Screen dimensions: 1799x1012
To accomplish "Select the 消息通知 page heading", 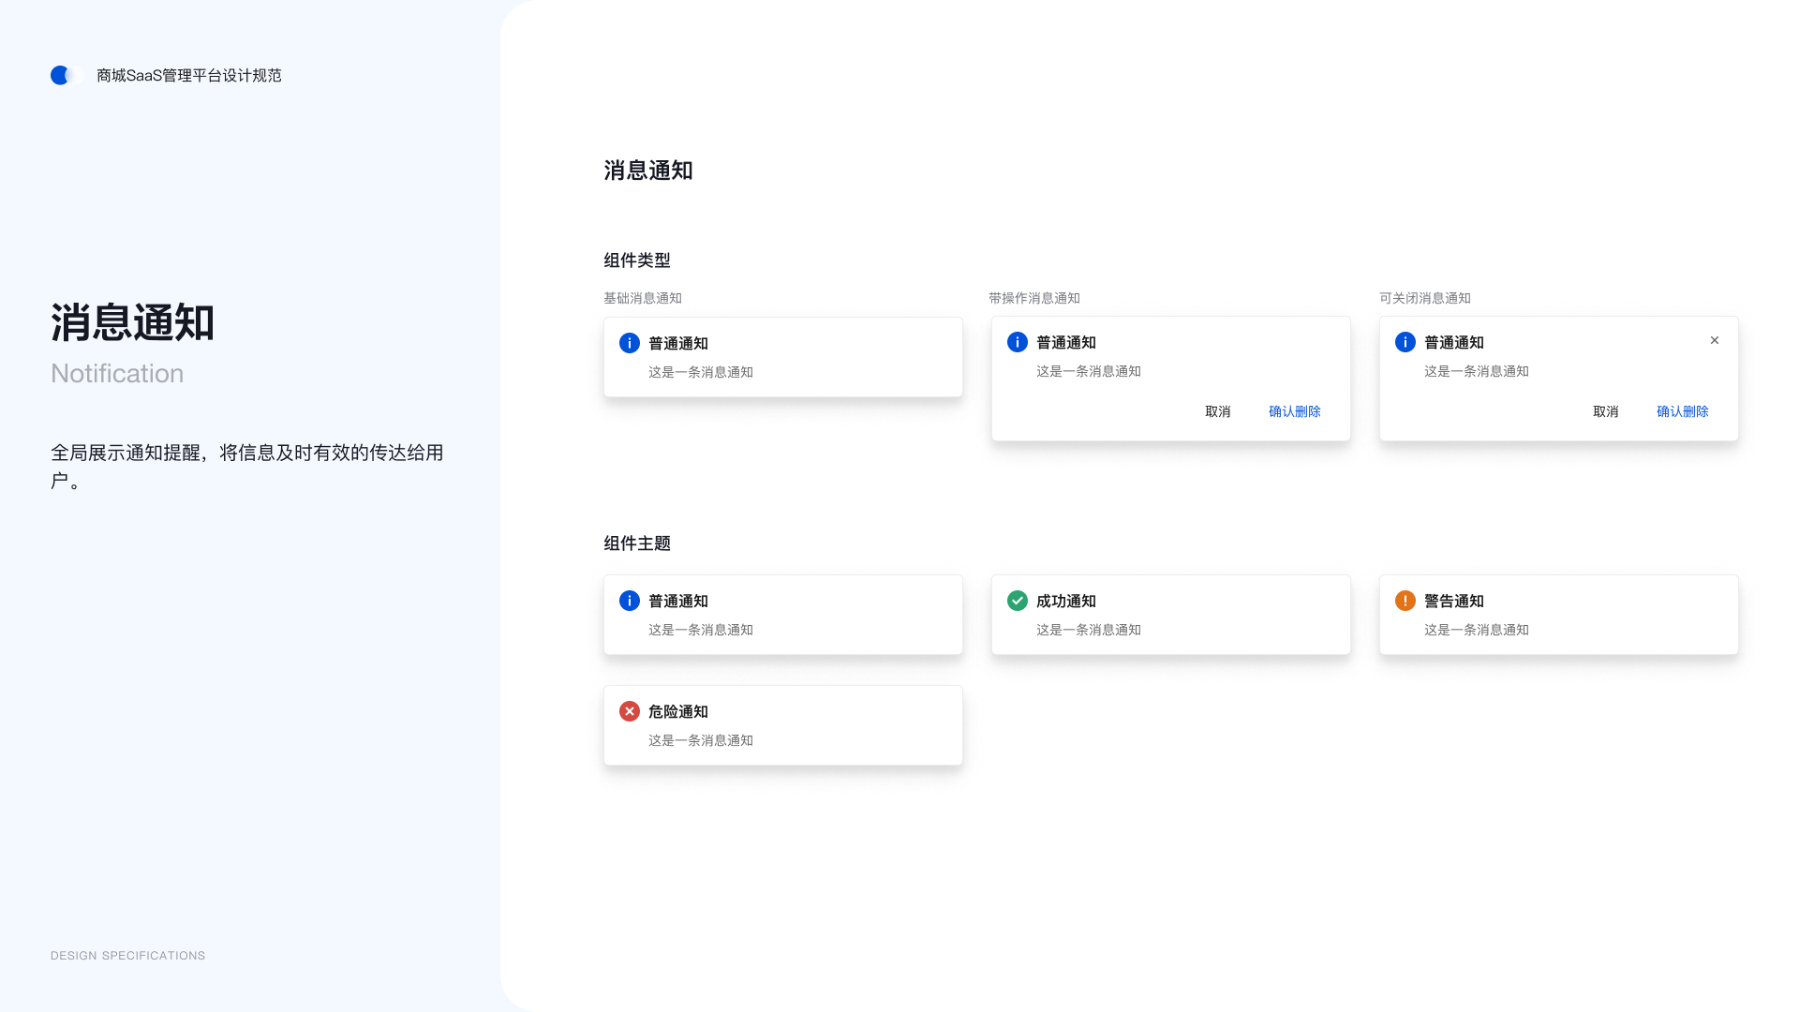I will [647, 171].
